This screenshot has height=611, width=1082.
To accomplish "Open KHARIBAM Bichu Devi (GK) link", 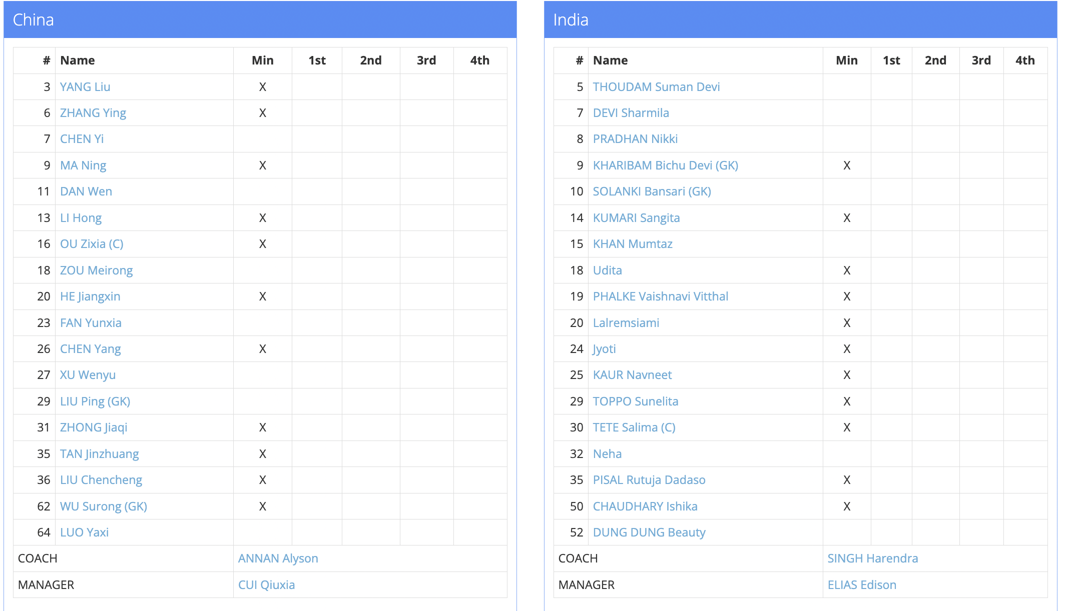I will pyautogui.click(x=665, y=165).
